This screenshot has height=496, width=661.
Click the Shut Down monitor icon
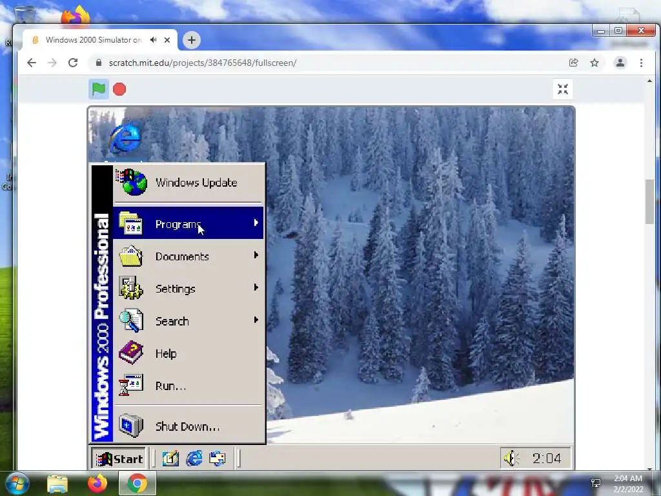click(x=130, y=426)
